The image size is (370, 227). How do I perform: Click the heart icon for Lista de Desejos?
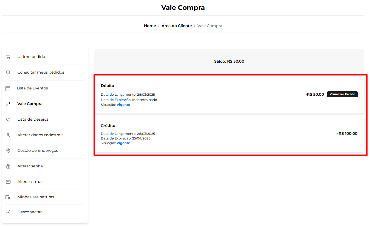[x=8, y=120]
